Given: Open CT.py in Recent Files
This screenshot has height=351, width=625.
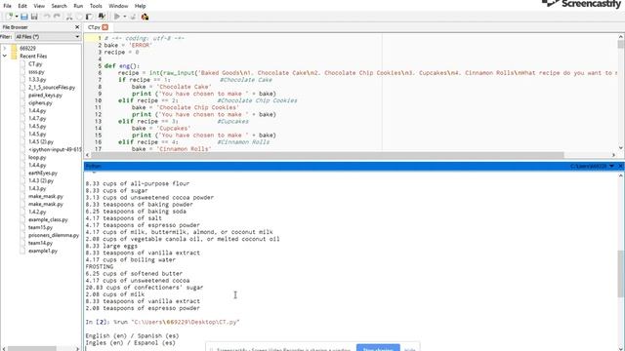Looking at the screenshot, I should tap(35, 63).
